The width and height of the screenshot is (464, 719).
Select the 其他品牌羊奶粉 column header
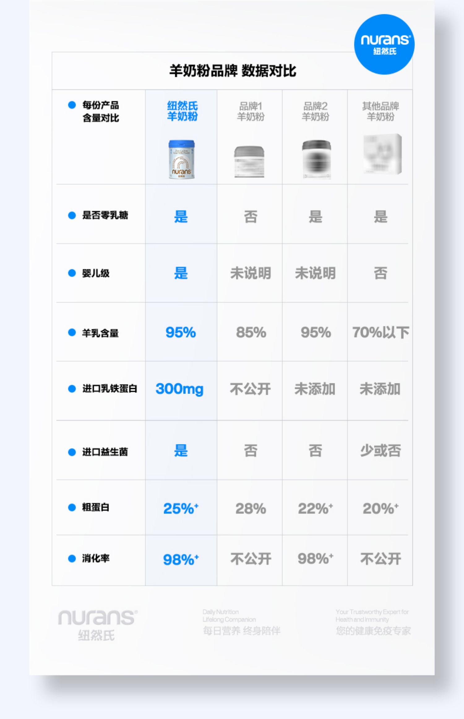(x=380, y=111)
